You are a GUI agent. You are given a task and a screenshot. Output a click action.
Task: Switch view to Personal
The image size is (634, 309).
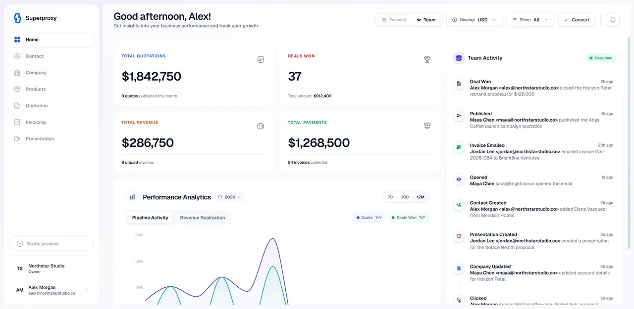(394, 20)
